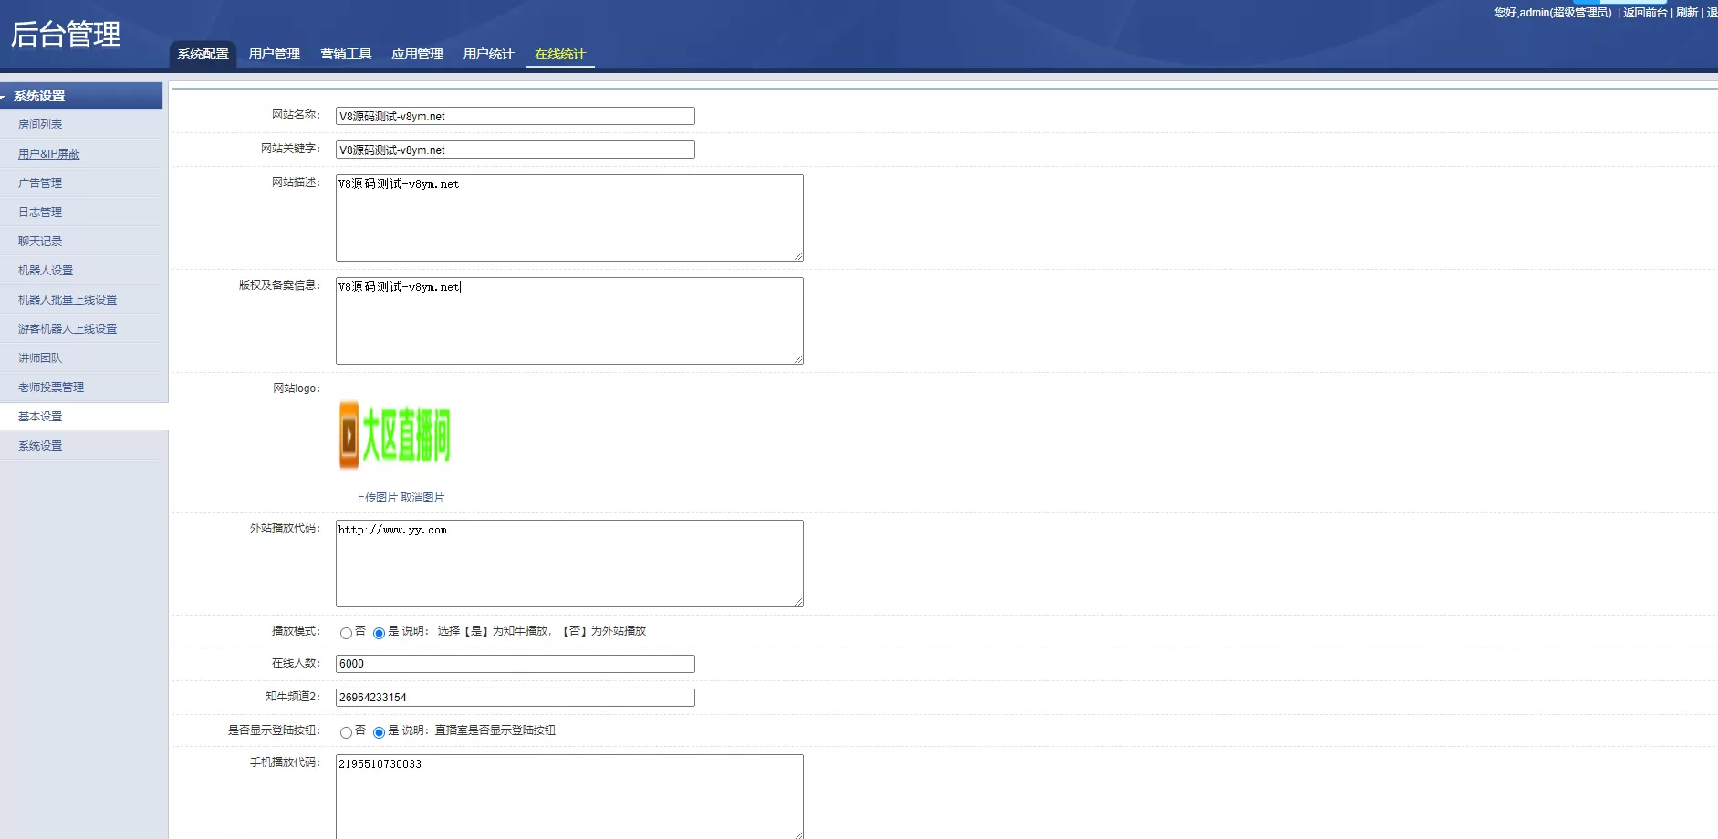Open the 用户管理 tab

point(274,54)
